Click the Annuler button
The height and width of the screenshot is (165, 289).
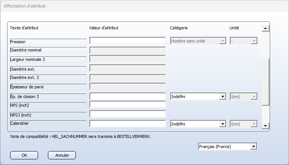(x=62, y=155)
